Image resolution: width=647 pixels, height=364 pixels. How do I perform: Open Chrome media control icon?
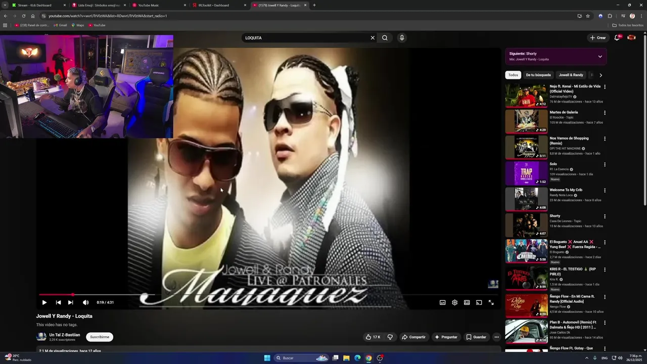click(623, 16)
